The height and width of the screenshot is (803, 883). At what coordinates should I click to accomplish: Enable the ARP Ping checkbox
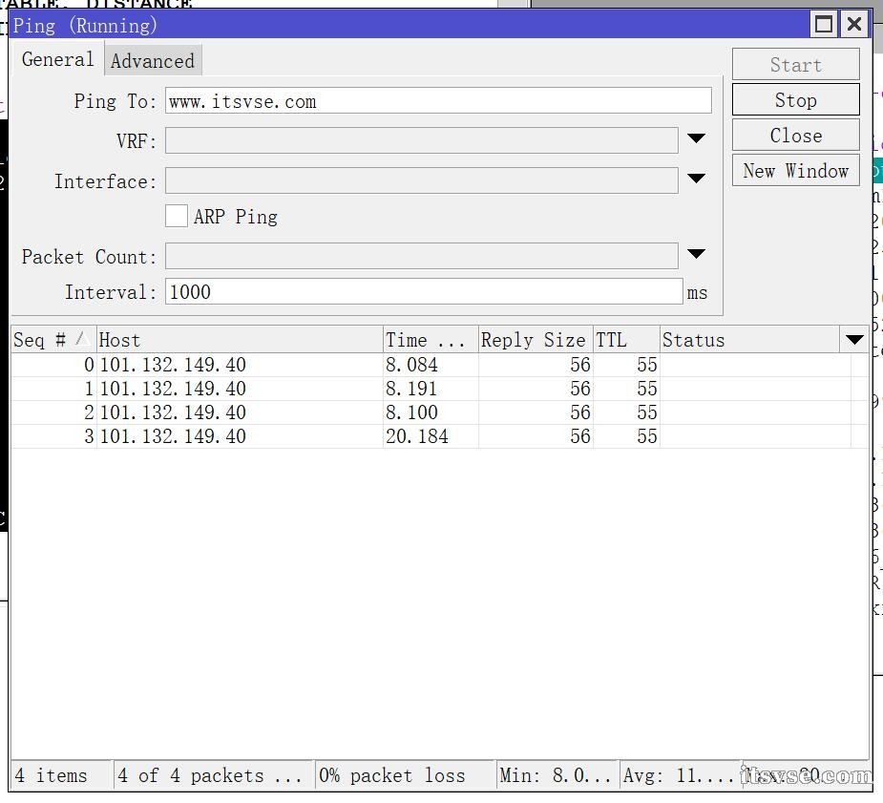176,216
